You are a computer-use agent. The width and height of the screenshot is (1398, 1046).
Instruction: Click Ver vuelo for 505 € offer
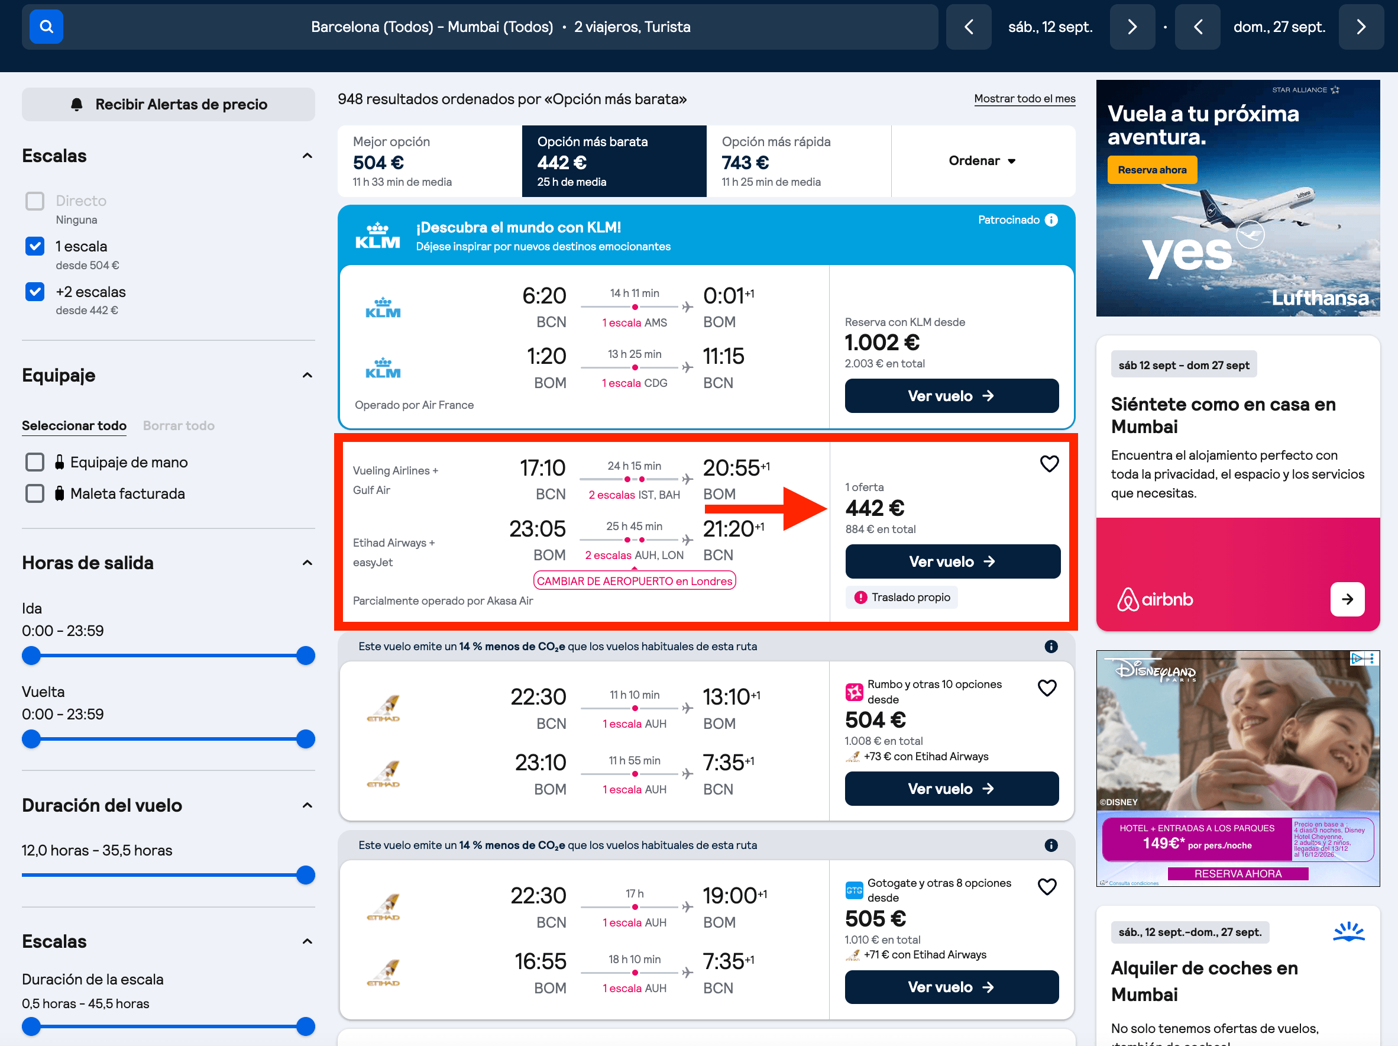click(x=951, y=987)
